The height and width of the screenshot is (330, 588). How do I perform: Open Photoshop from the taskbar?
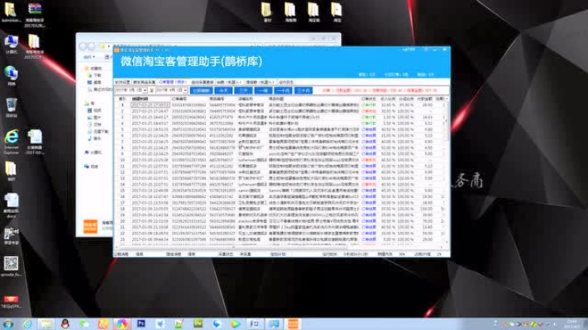141,323
